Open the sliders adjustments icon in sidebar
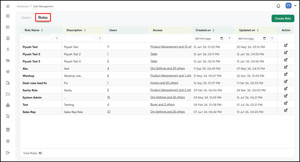The height and width of the screenshot is (162, 300). pyautogui.click(x=8, y=72)
